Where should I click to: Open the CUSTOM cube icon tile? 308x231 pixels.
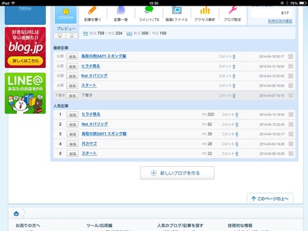click(65, 14)
